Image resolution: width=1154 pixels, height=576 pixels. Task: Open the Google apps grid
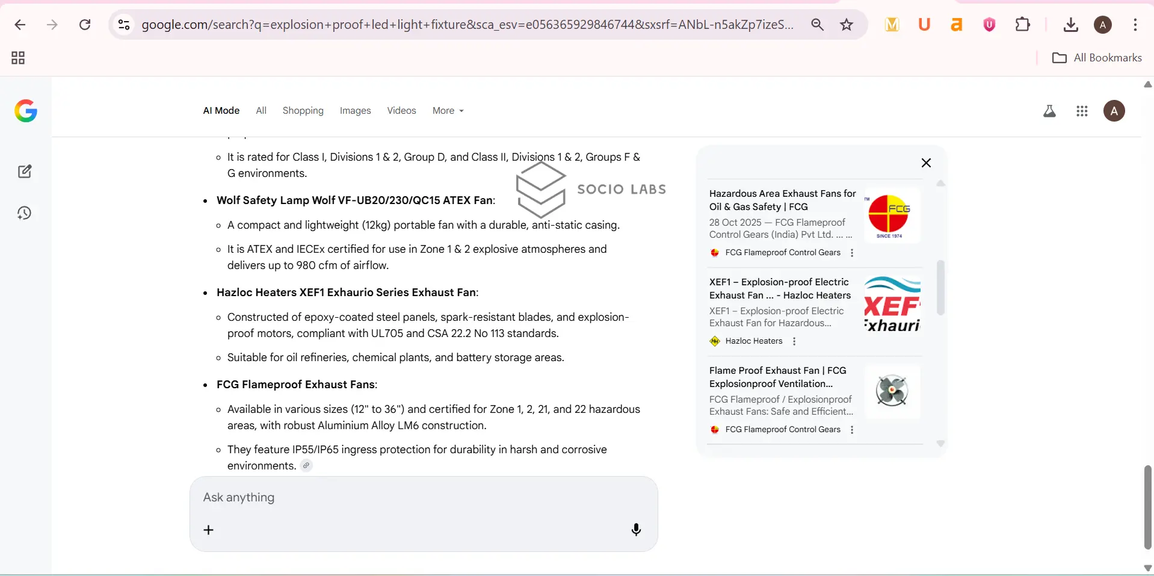[x=1082, y=111]
